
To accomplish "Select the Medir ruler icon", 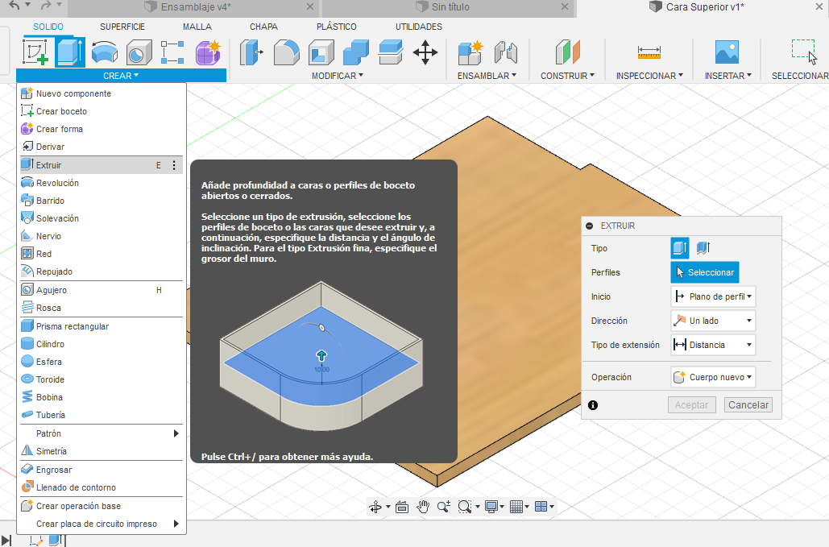I will 649,52.
